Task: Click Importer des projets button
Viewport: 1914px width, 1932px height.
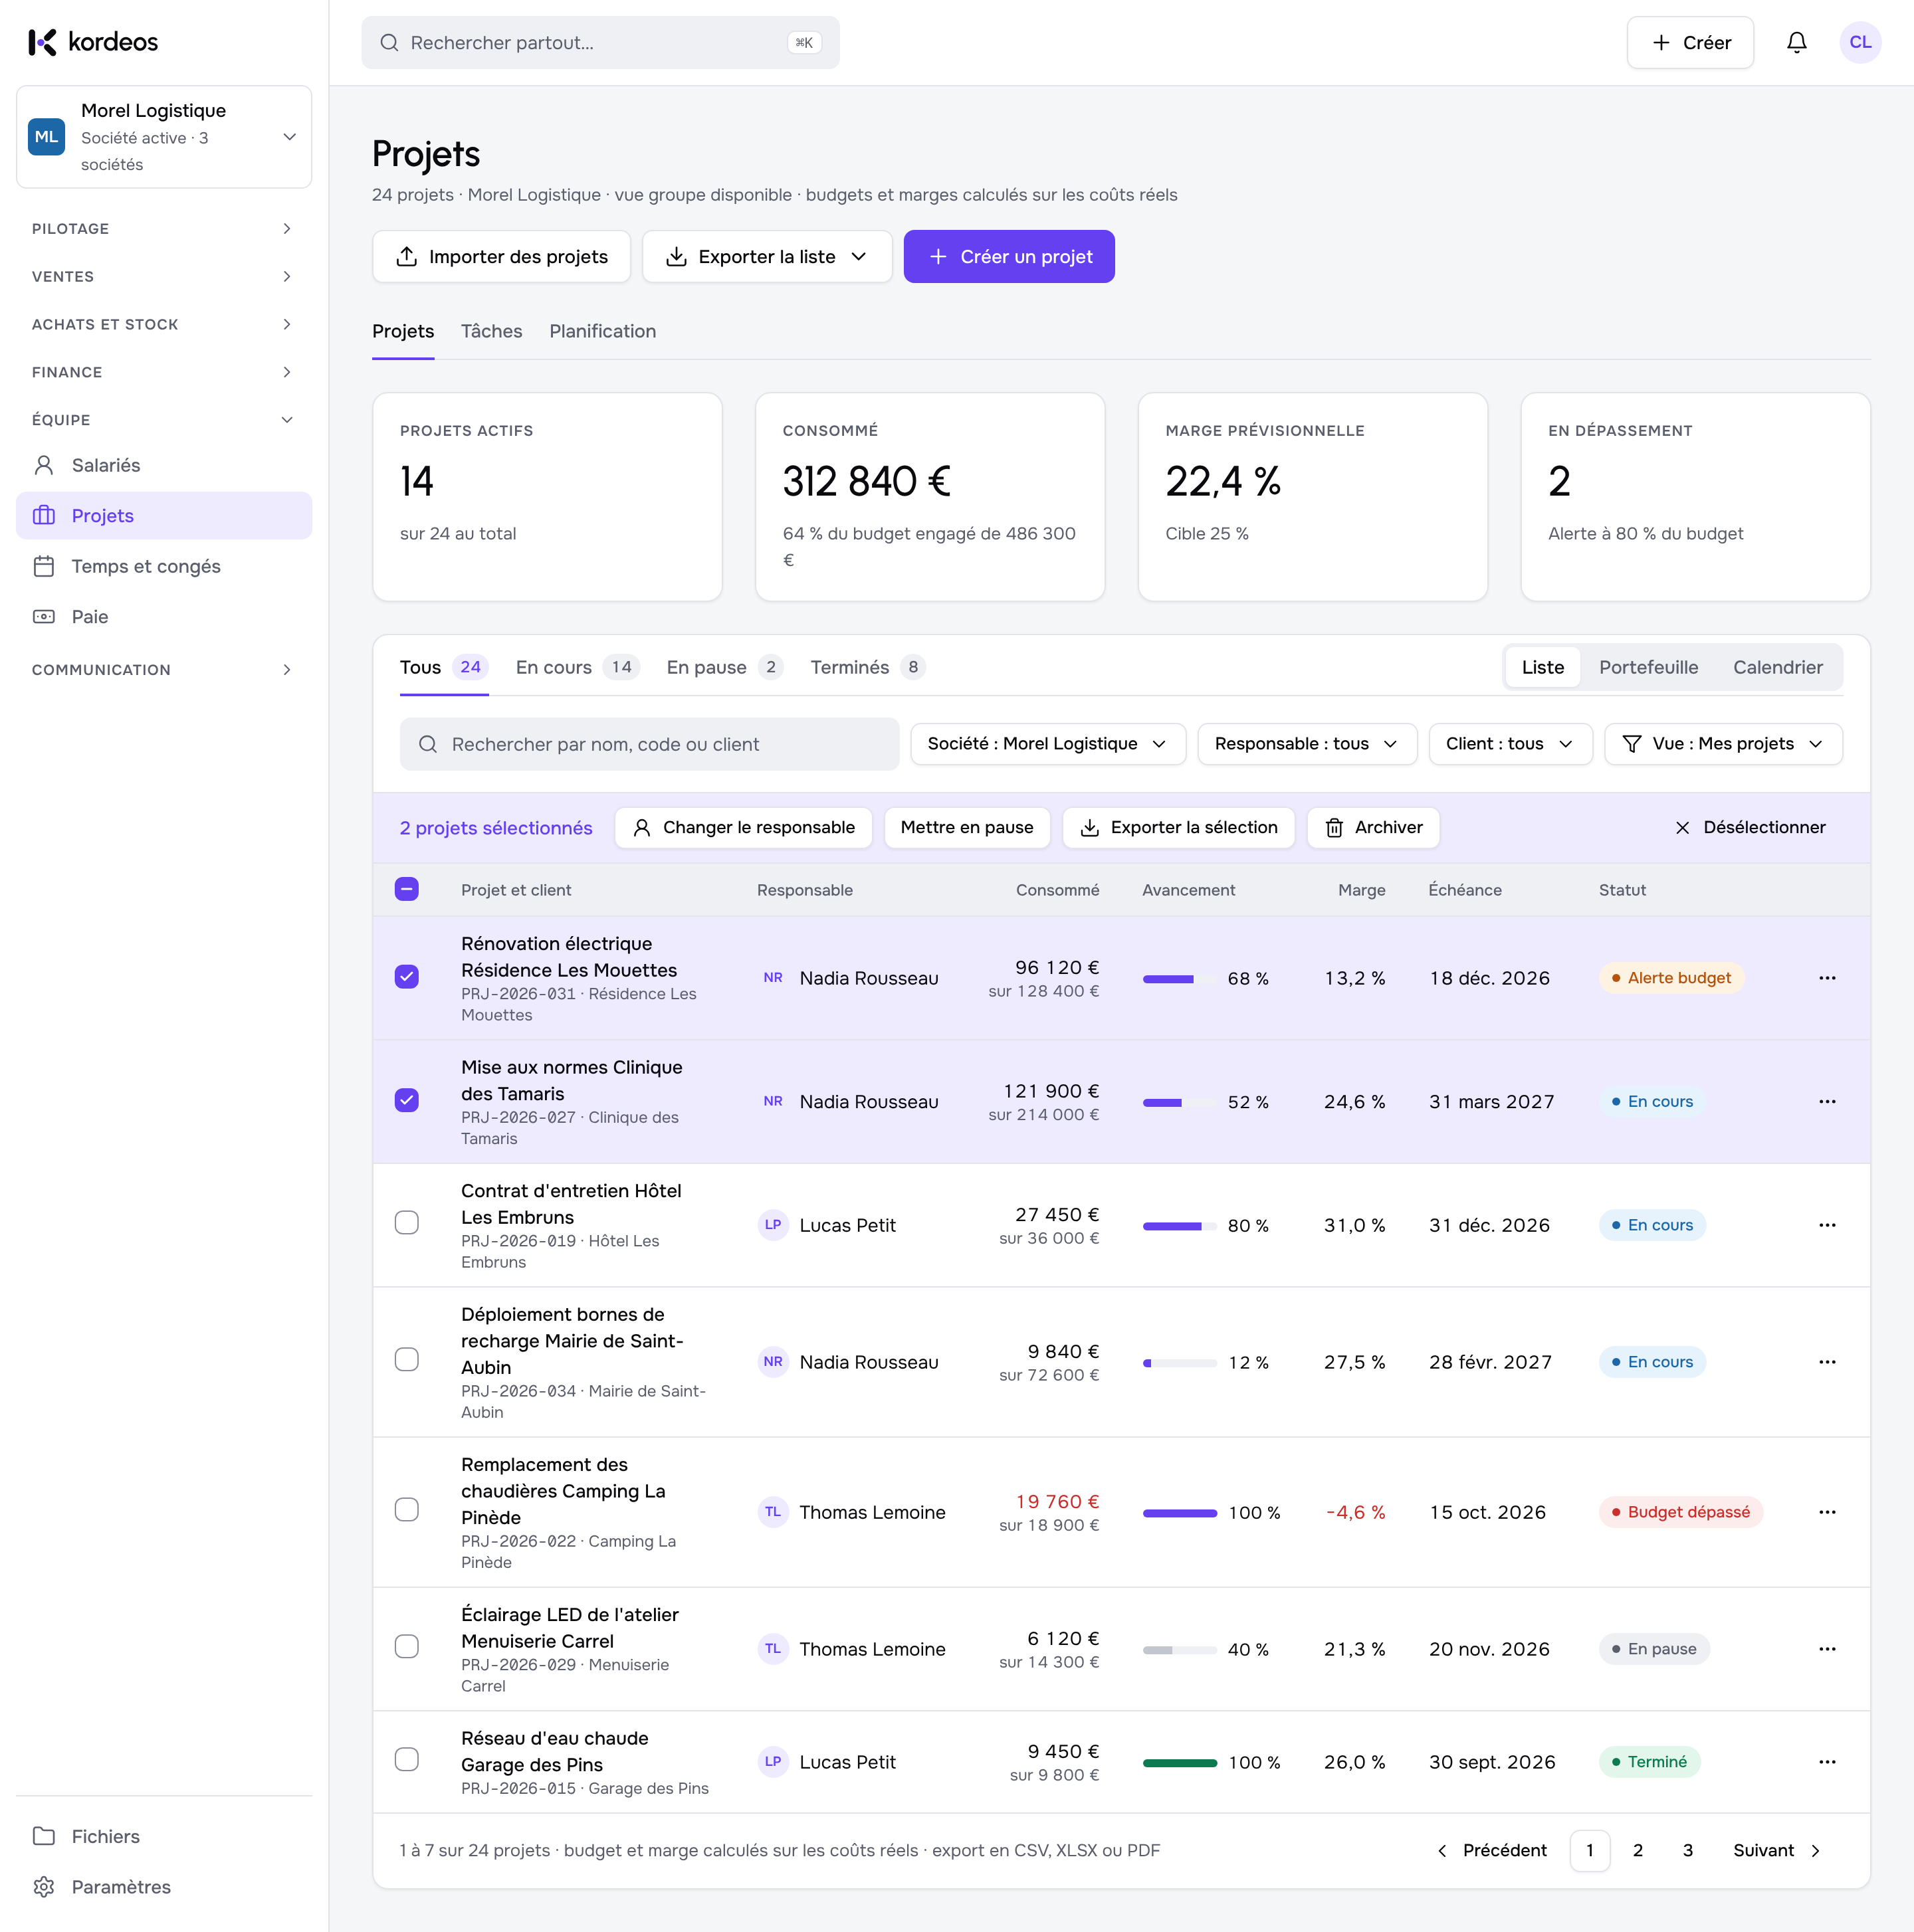Action: (x=501, y=257)
